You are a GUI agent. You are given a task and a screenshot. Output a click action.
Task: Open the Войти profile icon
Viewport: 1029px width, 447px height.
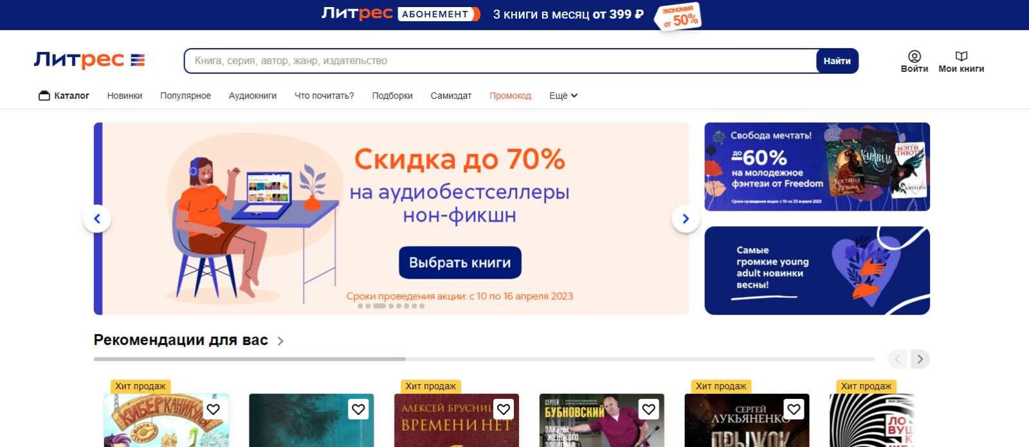[x=914, y=56]
